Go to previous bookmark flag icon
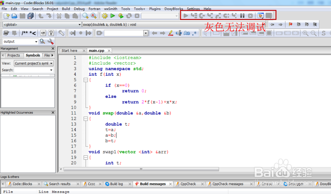Image resolution: width=331 pixels, height=194 pixels. 299,24
